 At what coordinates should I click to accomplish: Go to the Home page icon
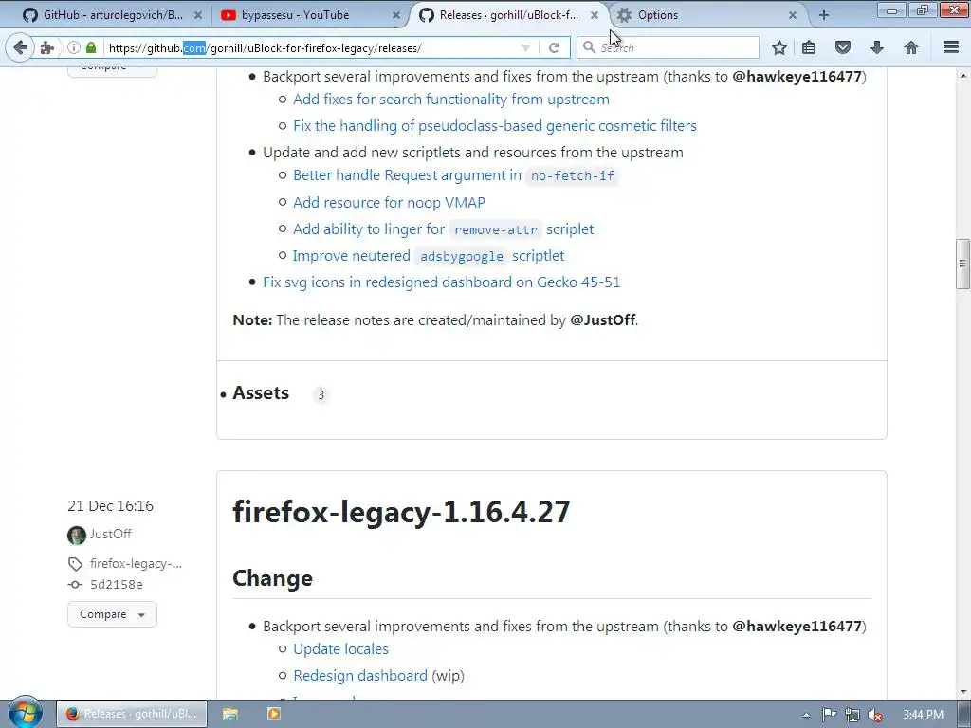[911, 47]
